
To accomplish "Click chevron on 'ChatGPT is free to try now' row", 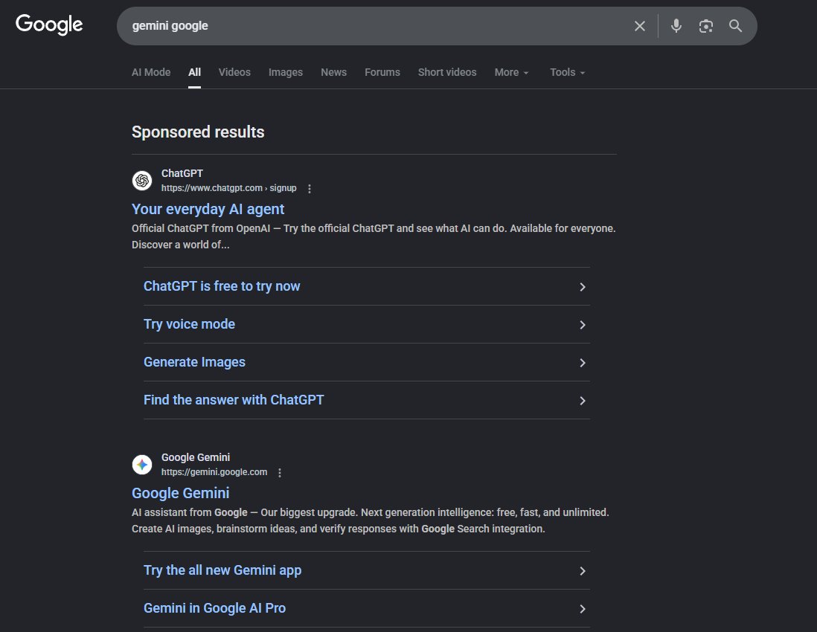I will (583, 287).
